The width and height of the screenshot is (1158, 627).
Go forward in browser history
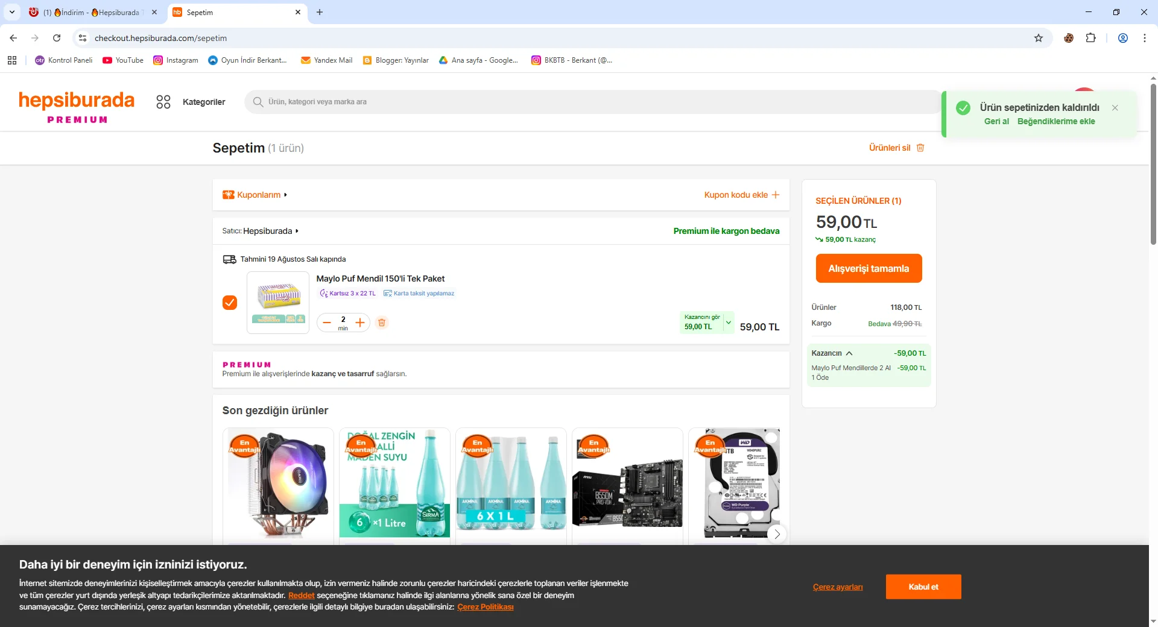(35, 38)
